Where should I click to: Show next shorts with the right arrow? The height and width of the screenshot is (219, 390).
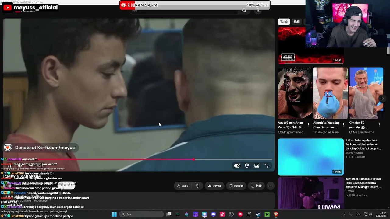pyautogui.click(x=382, y=99)
